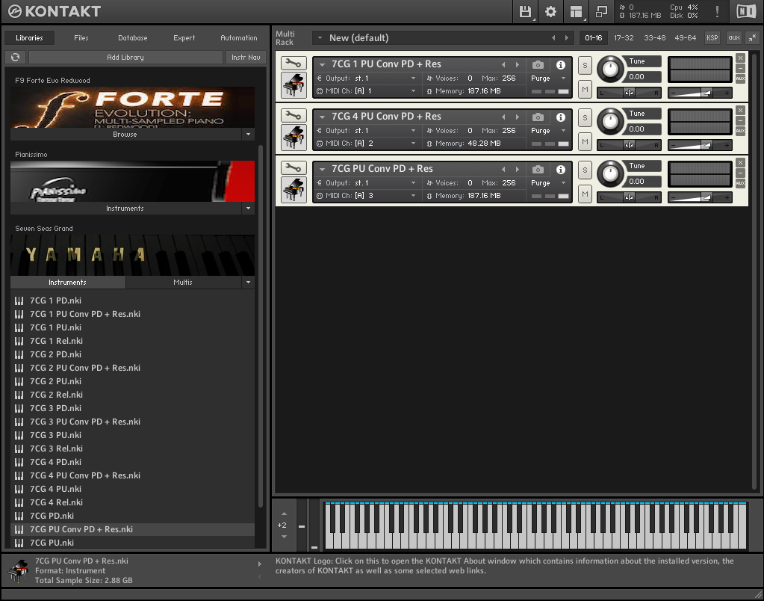Click the Add Library button

(125, 57)
